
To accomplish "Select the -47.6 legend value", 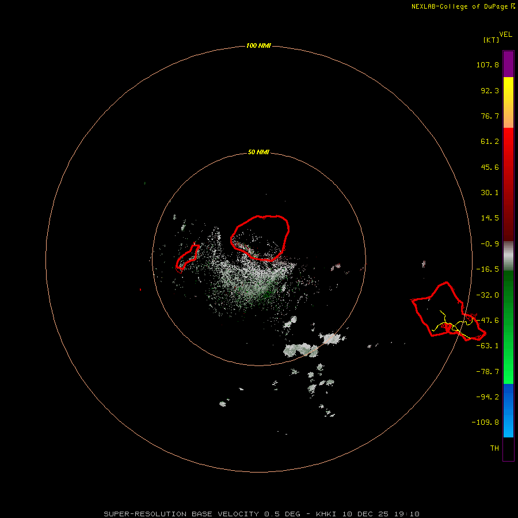I will [x=487, y=321].
